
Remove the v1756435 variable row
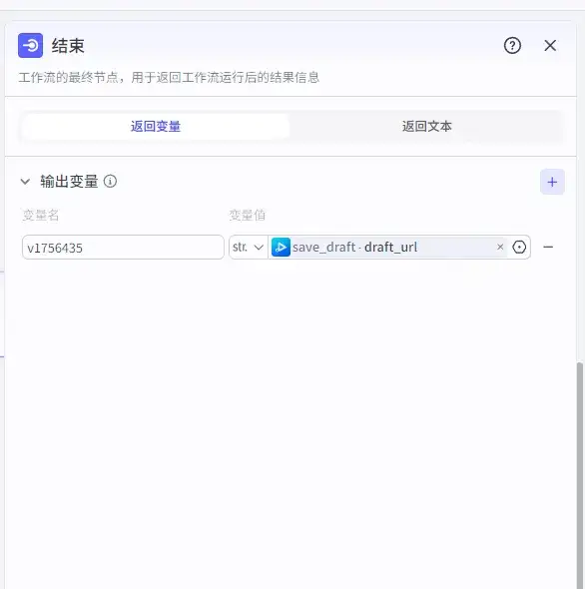click(548, 247)
